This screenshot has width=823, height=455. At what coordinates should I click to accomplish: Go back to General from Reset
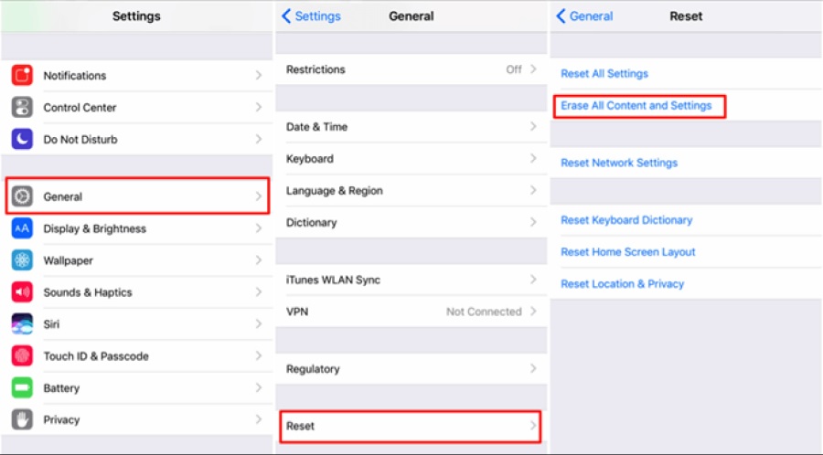(x=585, y=16)
